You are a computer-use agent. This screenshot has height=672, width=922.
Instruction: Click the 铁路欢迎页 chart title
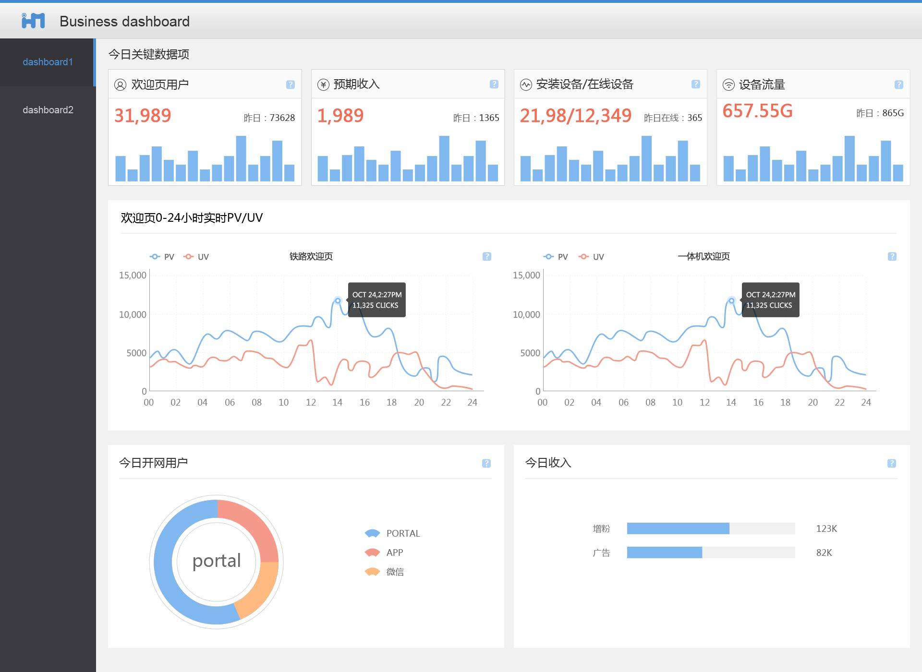click(311, 256)
